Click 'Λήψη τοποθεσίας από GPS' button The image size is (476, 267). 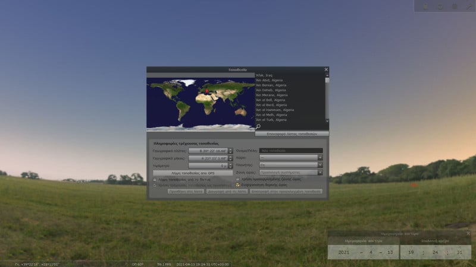194,173
